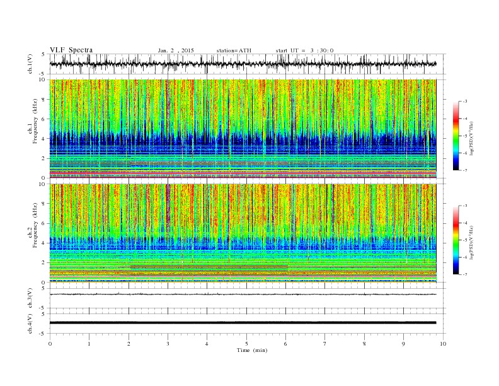The image size is (499, 386).
Task: Select the 'Jan. 2 , 2015' date text
Action: [176, 50]
